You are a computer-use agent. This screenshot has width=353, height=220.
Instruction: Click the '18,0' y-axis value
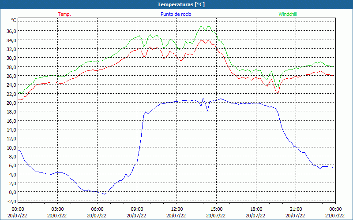(x=12, y=112)
